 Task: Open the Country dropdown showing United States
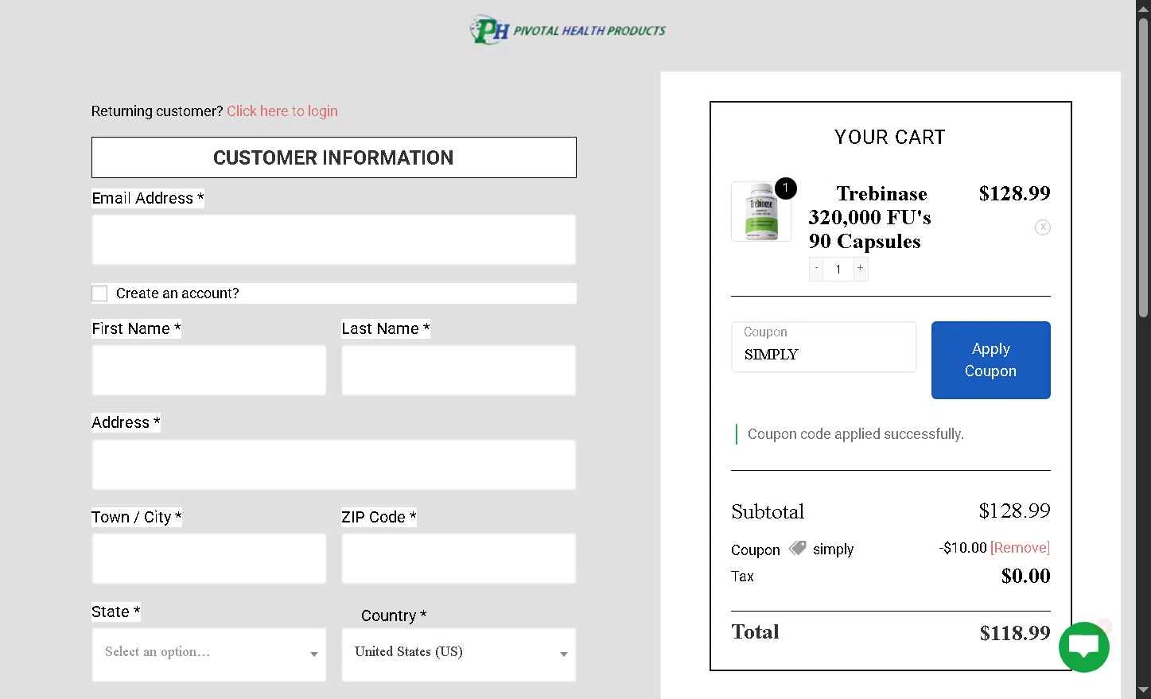(459, 654)
